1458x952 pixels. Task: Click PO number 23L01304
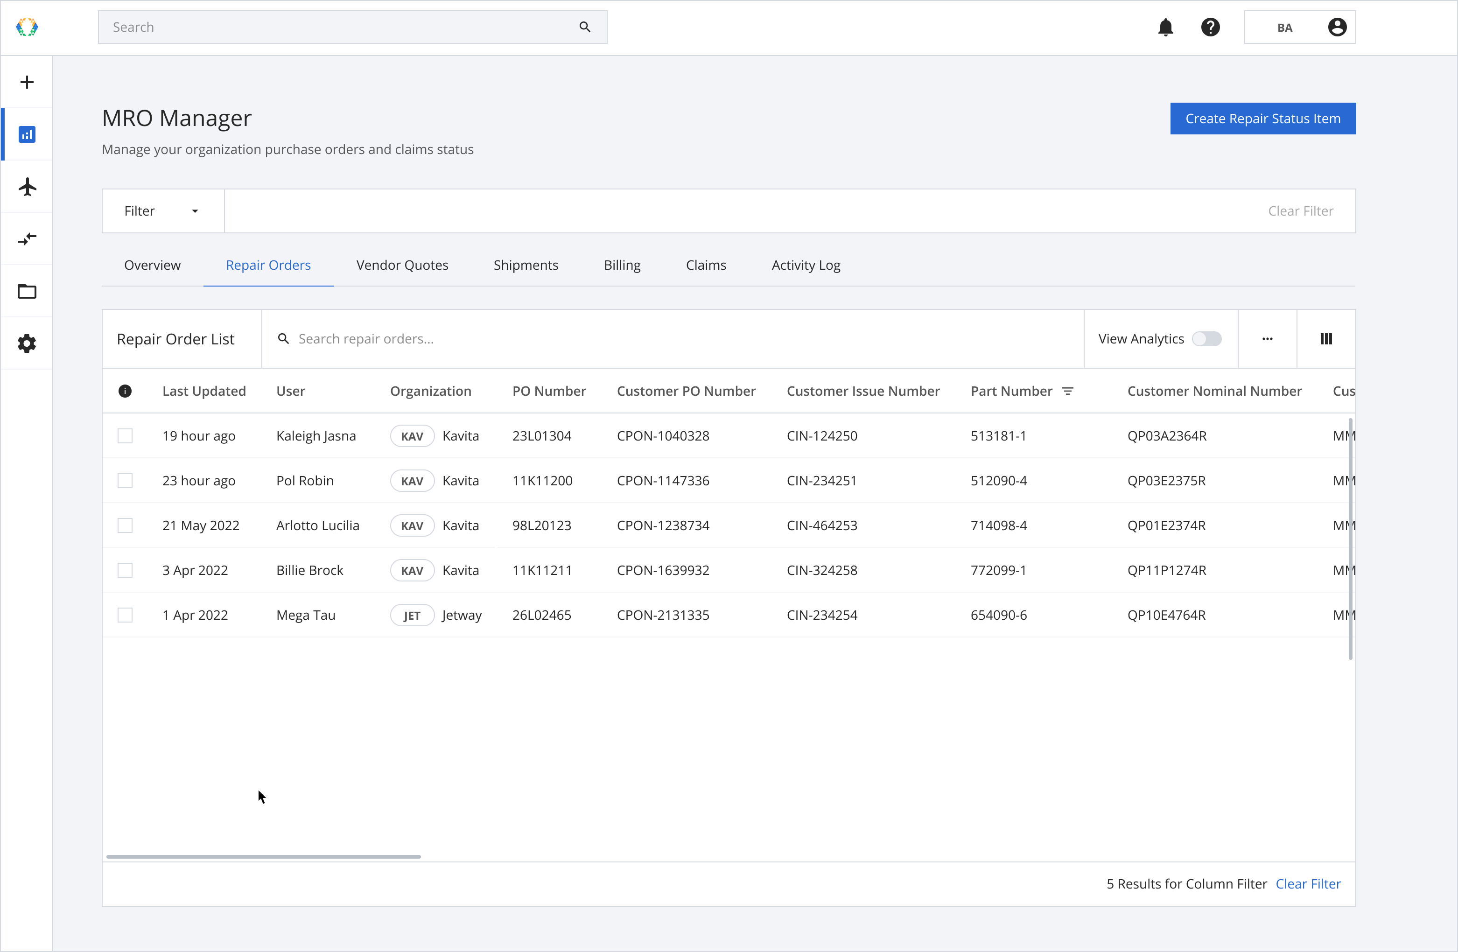541,435
